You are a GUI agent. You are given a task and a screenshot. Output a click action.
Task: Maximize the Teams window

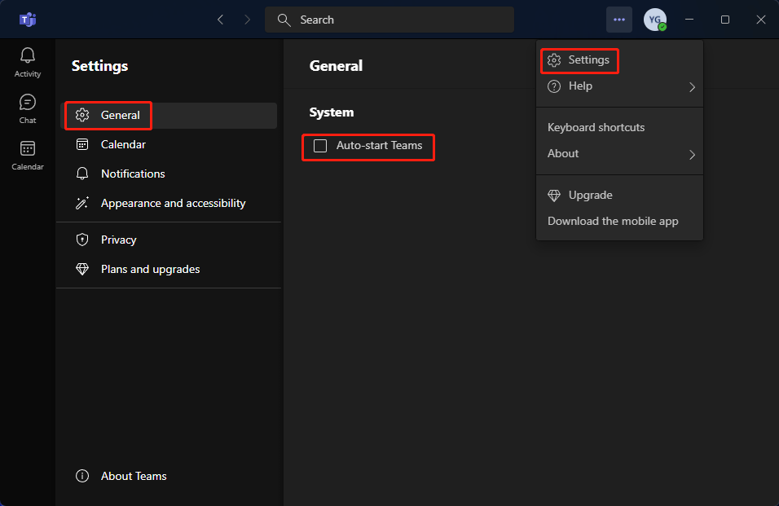click(x=725, y=20)
